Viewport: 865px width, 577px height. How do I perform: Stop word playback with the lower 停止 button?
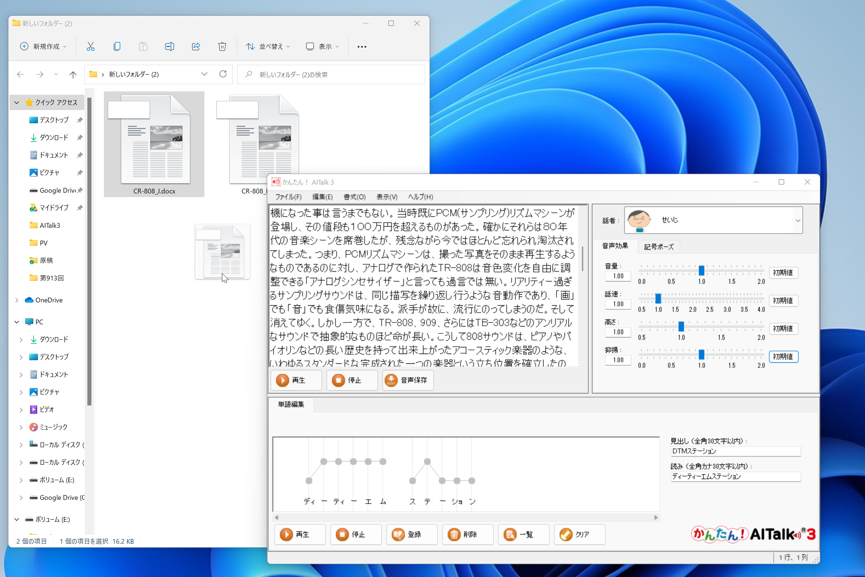click(356, 534)
